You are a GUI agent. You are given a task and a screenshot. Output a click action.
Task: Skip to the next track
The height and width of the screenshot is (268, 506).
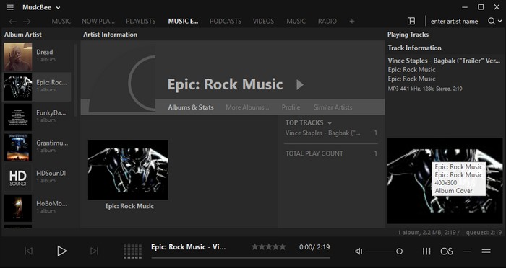[x=94, y=251]
